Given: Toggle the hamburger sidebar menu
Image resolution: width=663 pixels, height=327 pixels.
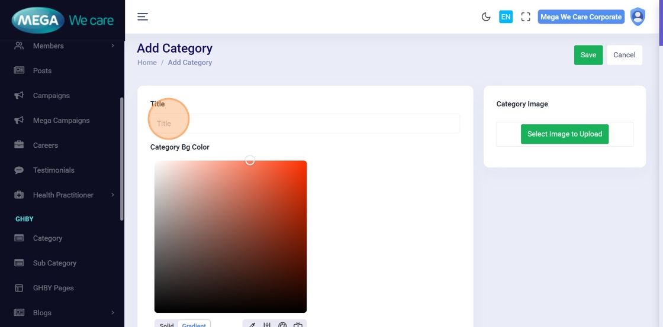Looking at the screenshot, I should 143,17.
